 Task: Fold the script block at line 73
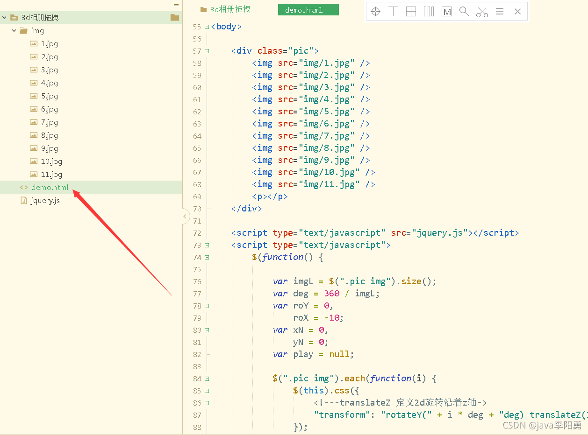coord(207,246)
